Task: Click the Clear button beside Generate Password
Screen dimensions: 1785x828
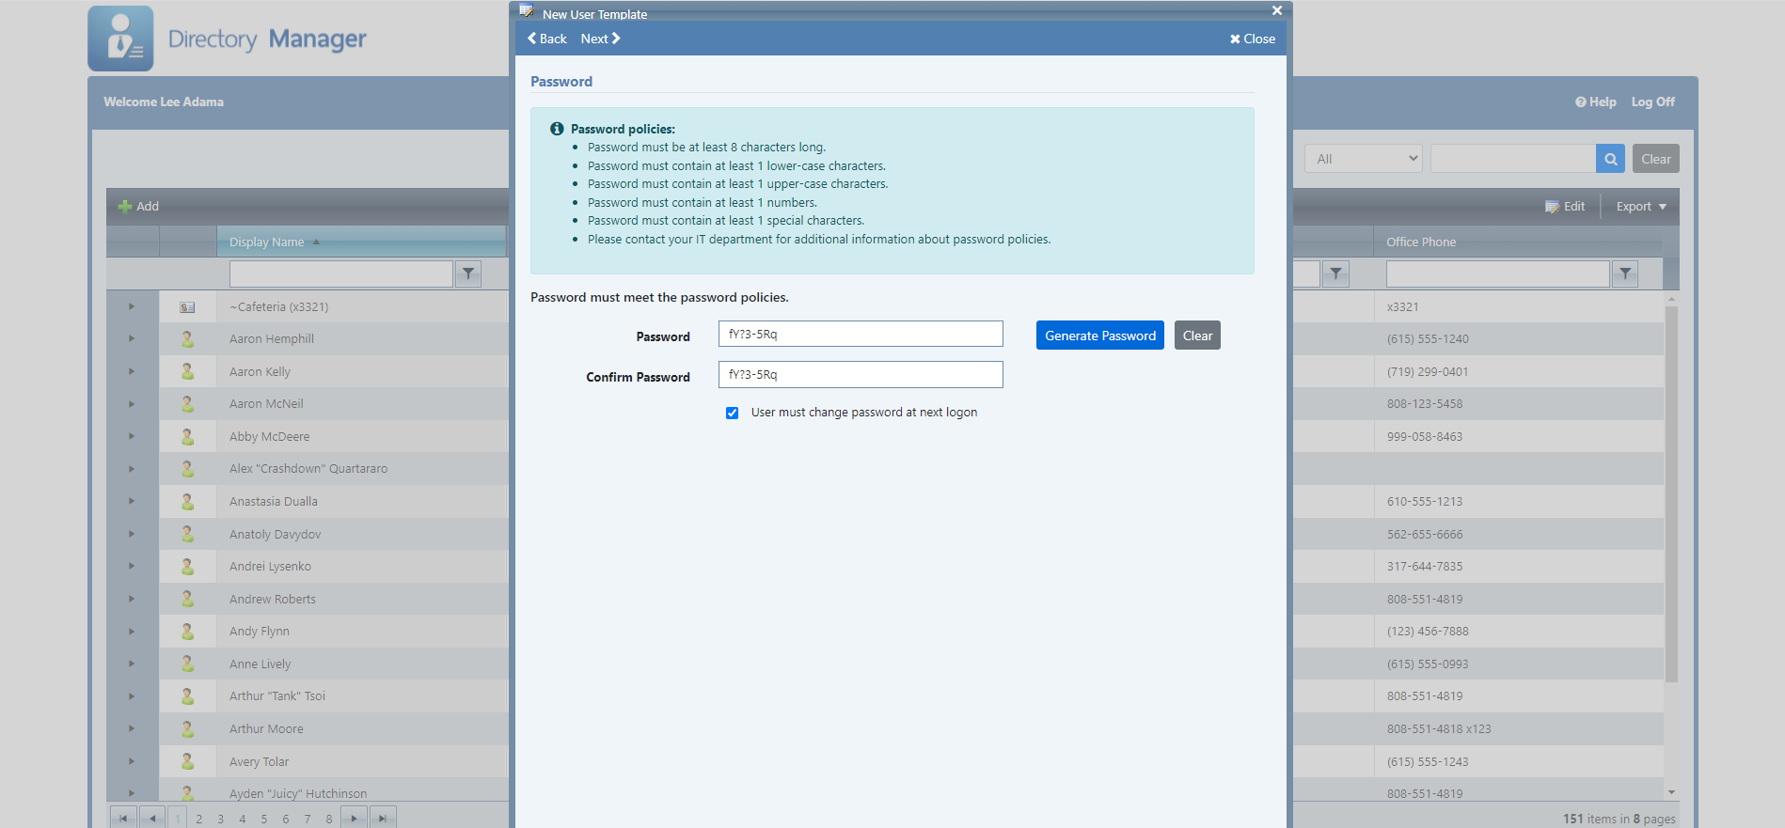Action: (1197, 336)
